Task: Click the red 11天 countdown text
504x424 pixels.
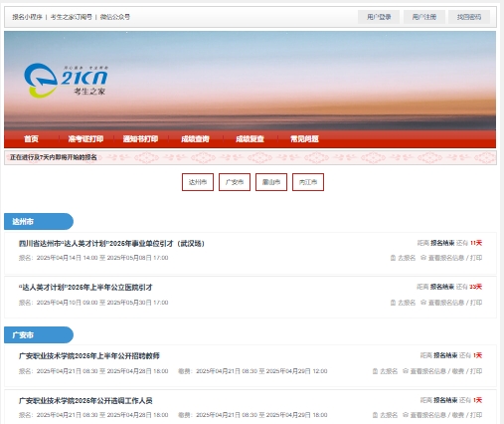Action: click(x=476, y=243)
